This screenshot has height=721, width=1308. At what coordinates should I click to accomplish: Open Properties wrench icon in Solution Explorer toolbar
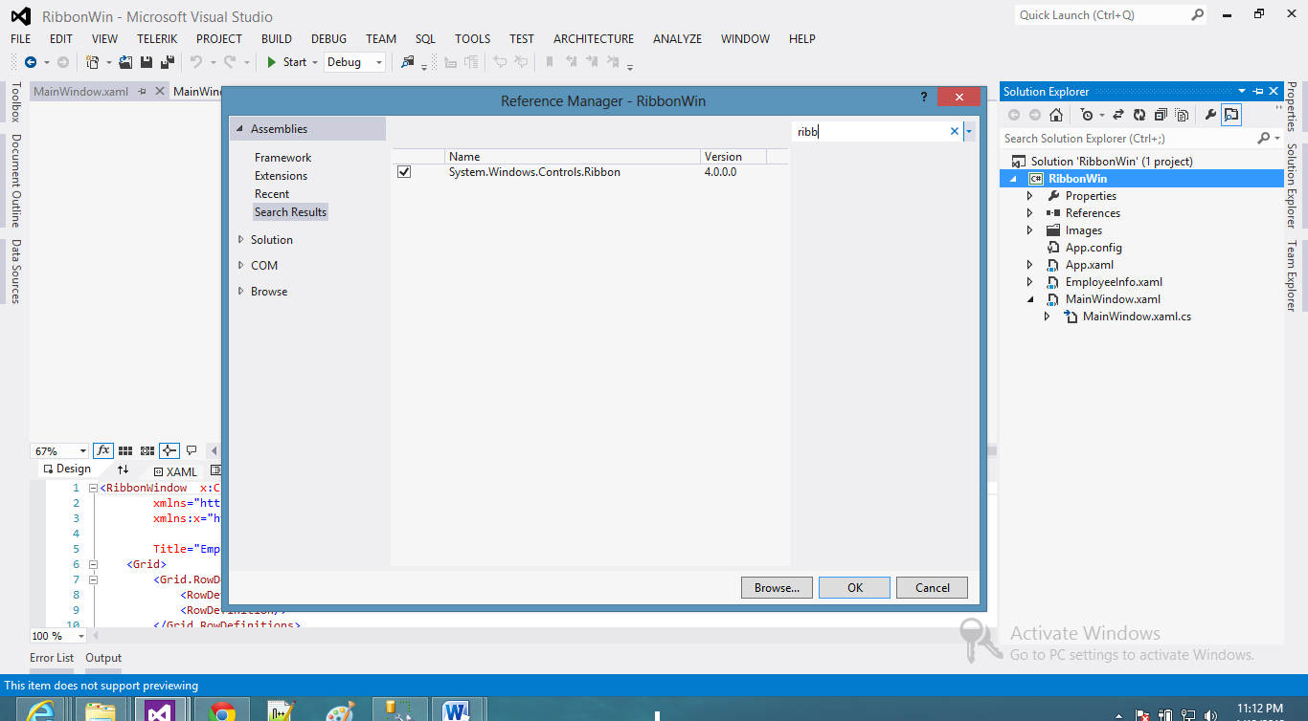(x=1210, y=115)
